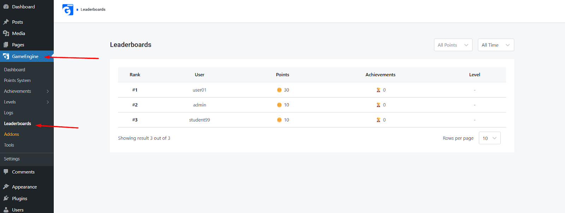Click the coin icon in user01 row
Screen dimensions: 565x213
(279, 90)
